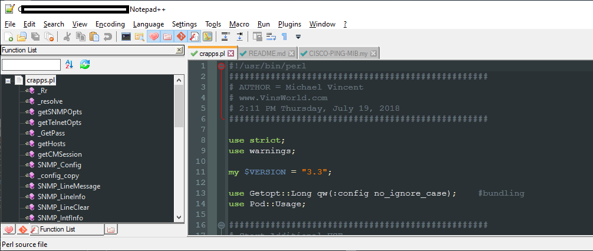
Task: Select the SNMP_Config function
Action: [x=60, y=165]
